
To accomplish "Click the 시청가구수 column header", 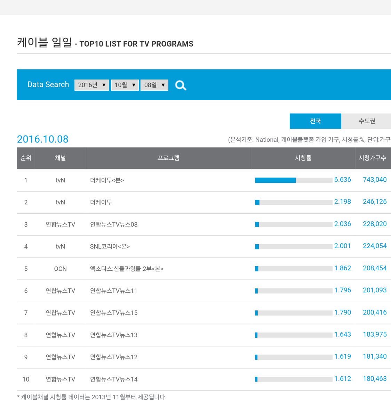I will click(x=373, y=158).
